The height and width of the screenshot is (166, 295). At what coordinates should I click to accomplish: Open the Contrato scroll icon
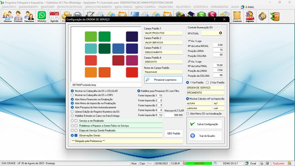(237, 16)
